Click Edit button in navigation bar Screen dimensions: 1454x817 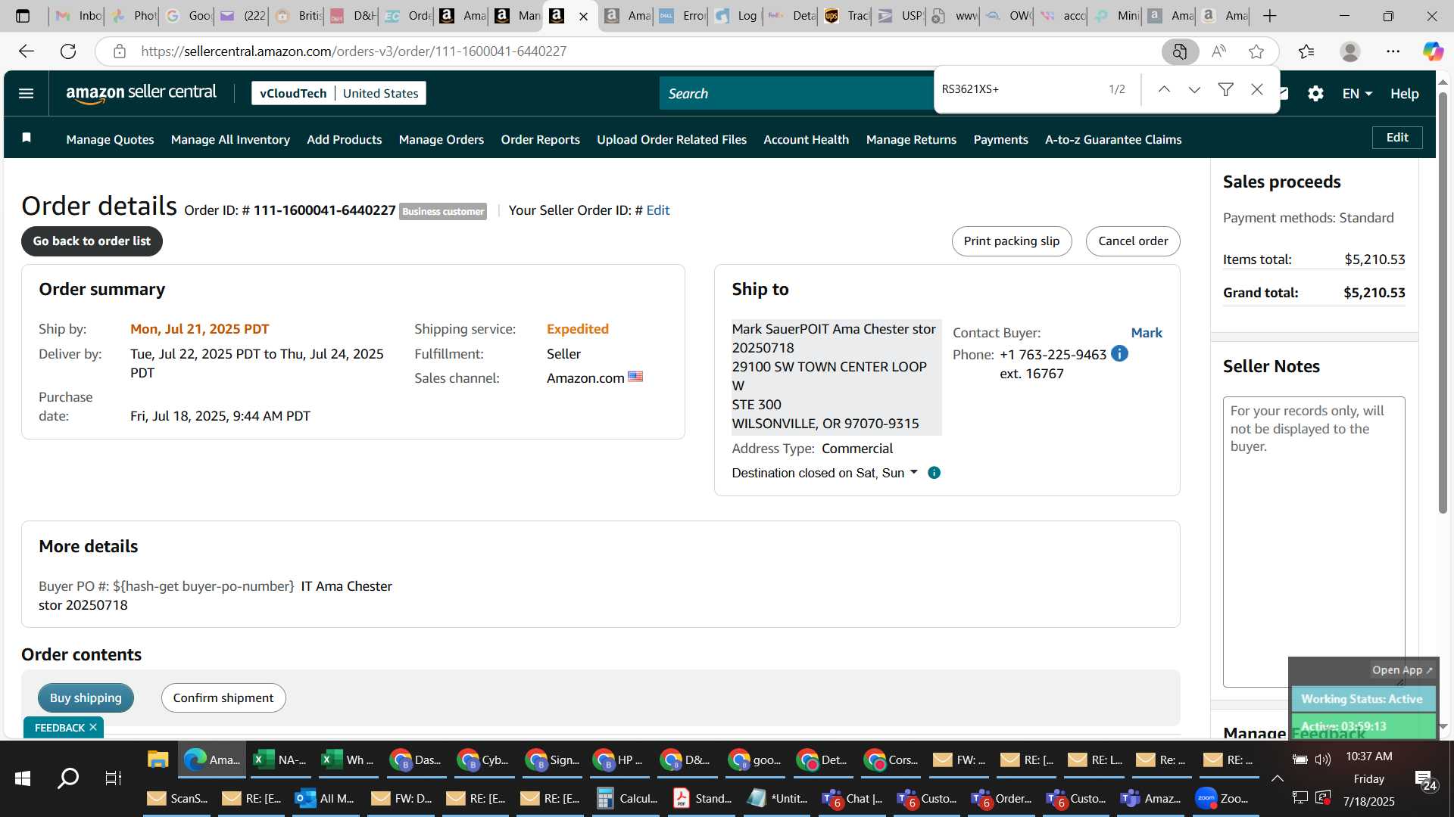1397,137
